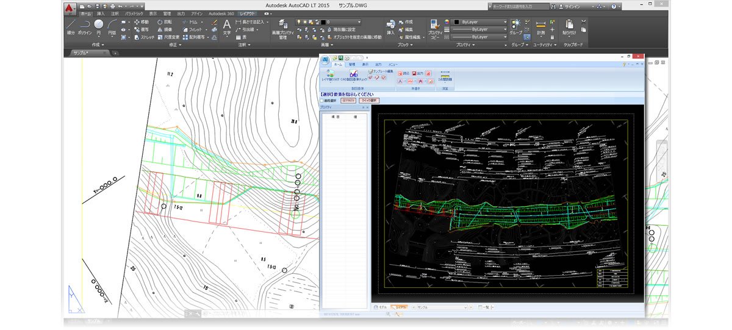
Task: Toggle the layer lightbulb on/off icon
Action: click(x=299, y=21)
